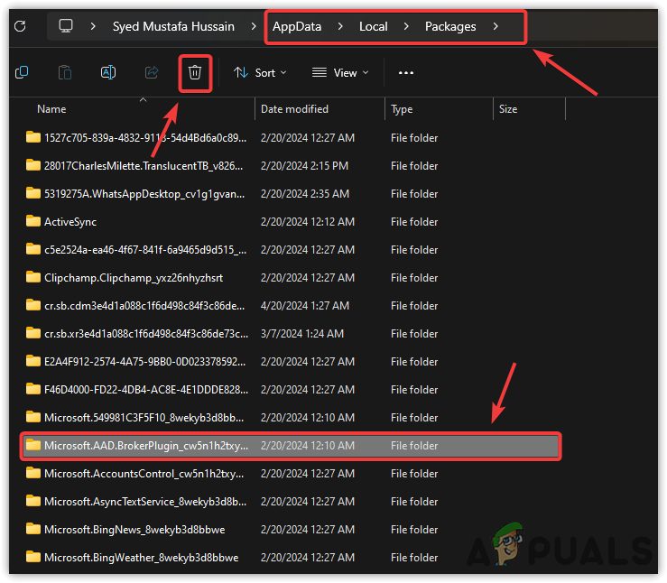The height and width of the screenshot is (583, 667).
Task: Click the WhatsAppDesktop folder icon
Action: point(33,193)
